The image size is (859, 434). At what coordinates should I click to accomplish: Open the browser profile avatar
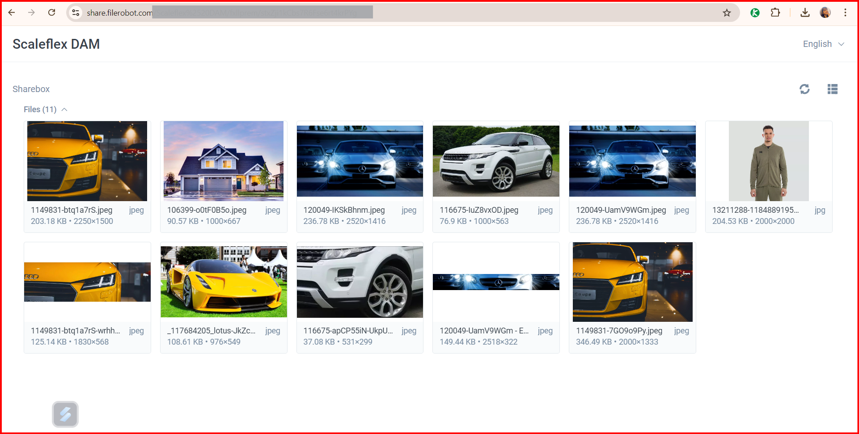[x=825, y=13]
